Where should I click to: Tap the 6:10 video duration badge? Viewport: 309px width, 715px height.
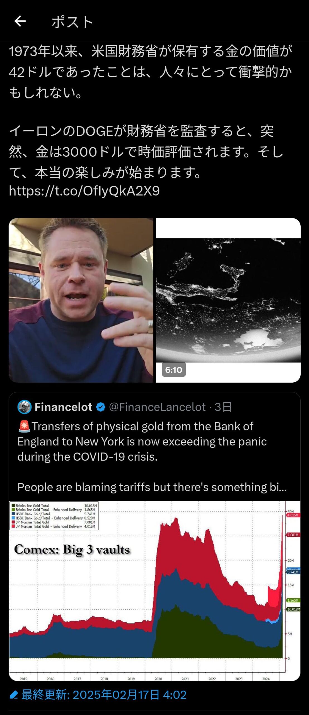click(173, 370)
